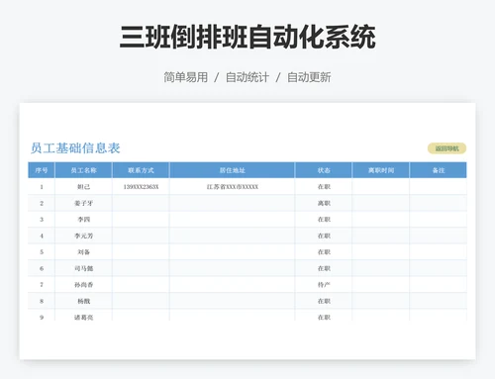Click the empty 离职时间 cell in 姜子牙 row
The height and width of the screenshot is (379, 495).
pyautogui.click(x=381, y=203)
